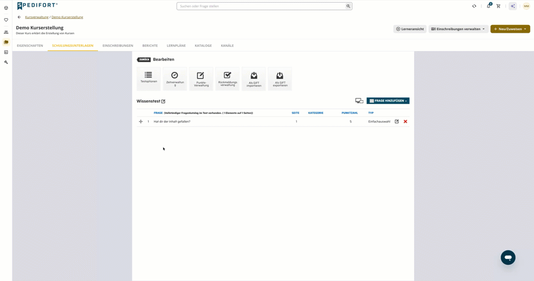Open Punkte-Verwaltung tile

point(201,79)
